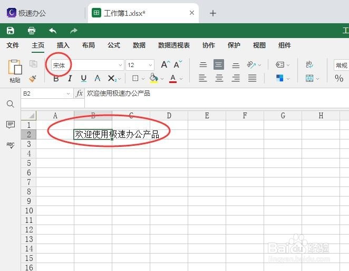Open the 组件 tab
This screenshot has height=271, width=349.
click(285, 45)
